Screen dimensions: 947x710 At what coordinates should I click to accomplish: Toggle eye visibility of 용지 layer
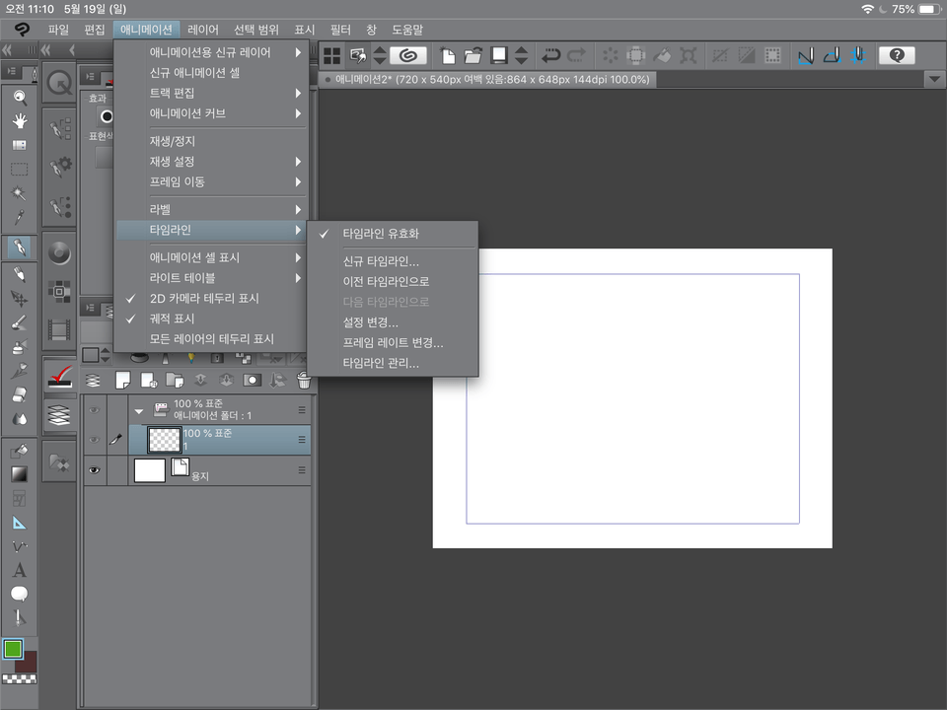pos(95,470)
